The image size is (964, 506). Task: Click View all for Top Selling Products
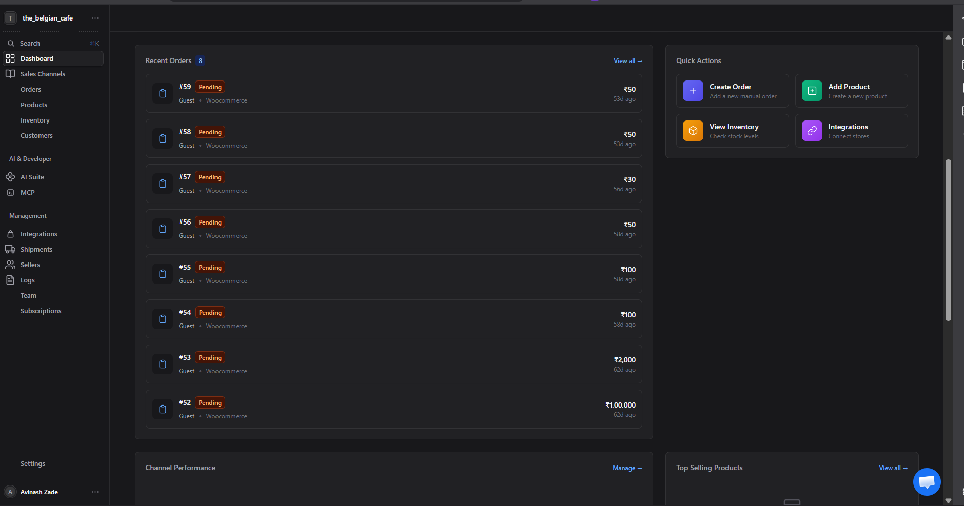(893, 468)
